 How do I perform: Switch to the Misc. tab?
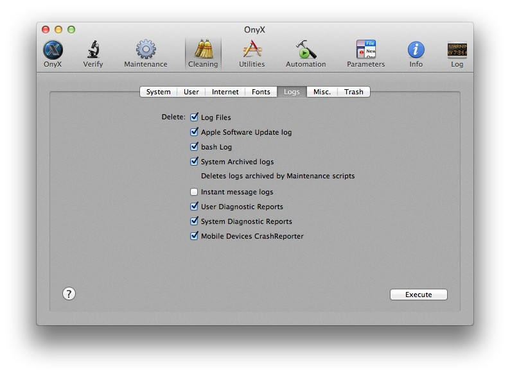pos(322,92)
